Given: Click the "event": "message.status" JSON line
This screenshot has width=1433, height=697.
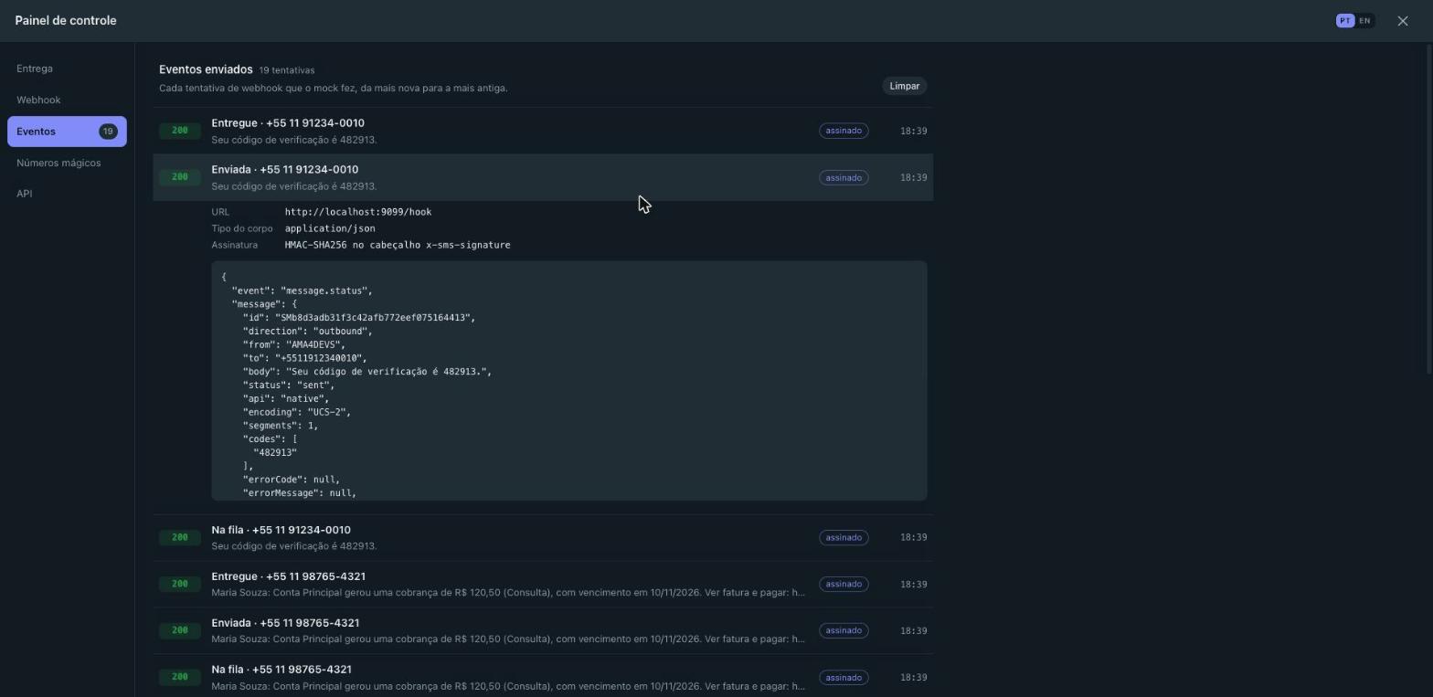Looking at the screenshot, I should [x=303, y=290].
